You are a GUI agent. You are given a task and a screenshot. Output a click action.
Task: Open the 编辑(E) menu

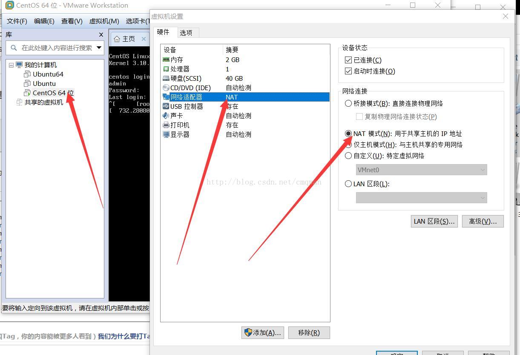point(44,21)
